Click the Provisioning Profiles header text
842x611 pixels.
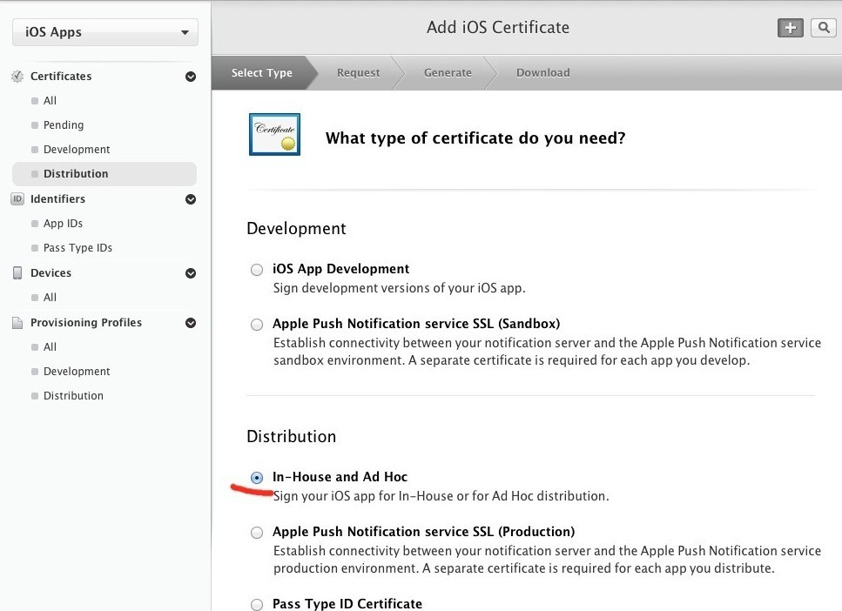pyautogui.click(x=86, y=322)
